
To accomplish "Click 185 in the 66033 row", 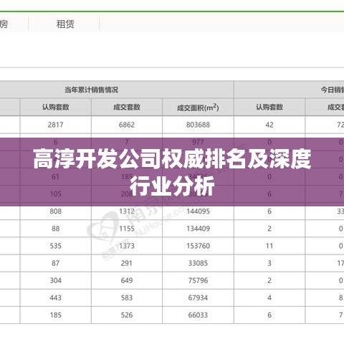I will 55,315.
